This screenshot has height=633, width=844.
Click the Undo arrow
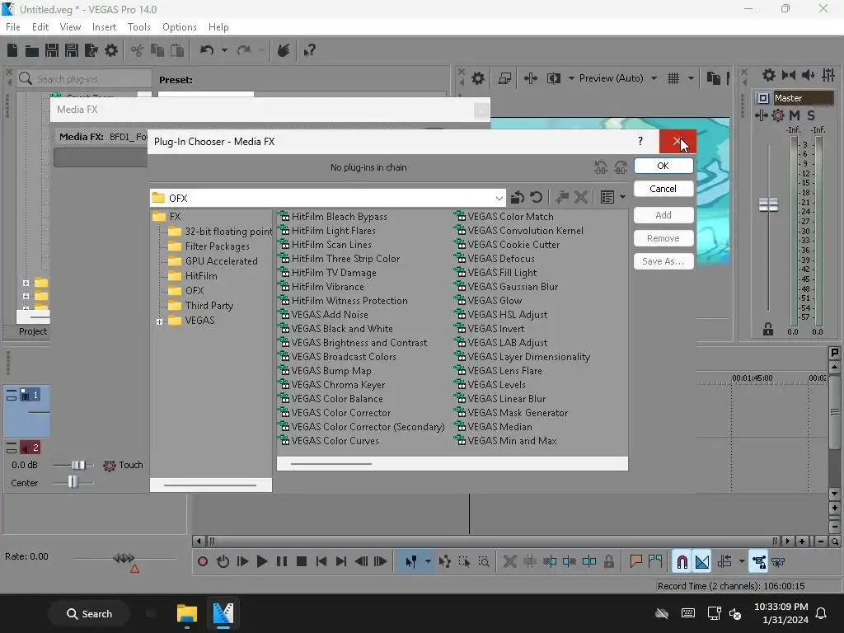[x=207, y=50]
